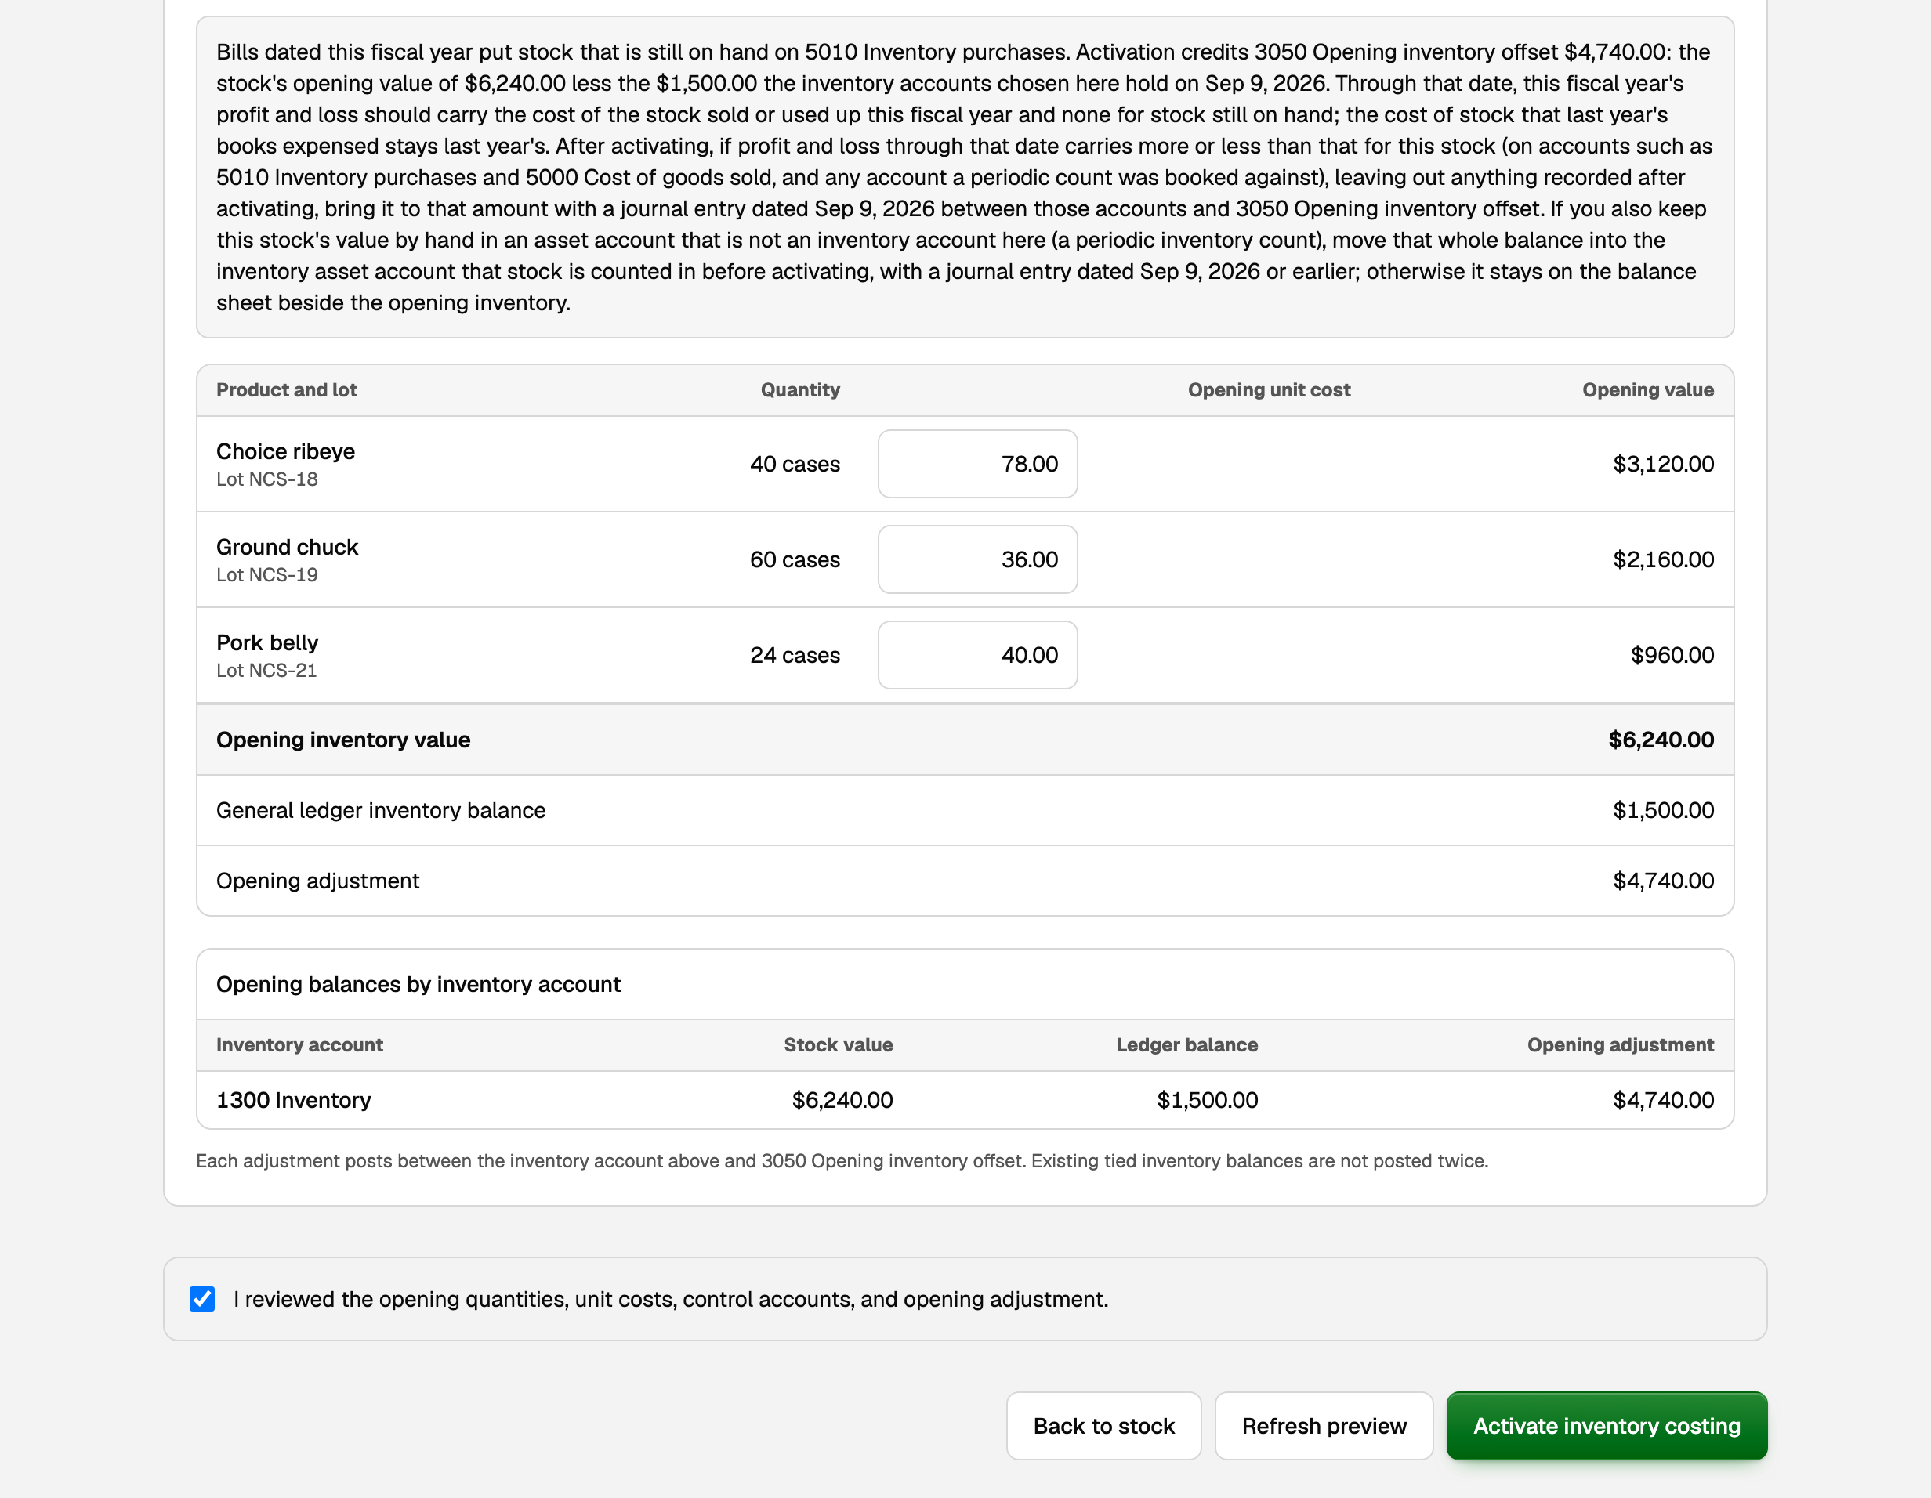Click General ledger inventory balance row label
The width and height of the screenshot is (1931, 1498).
point(381,810)
